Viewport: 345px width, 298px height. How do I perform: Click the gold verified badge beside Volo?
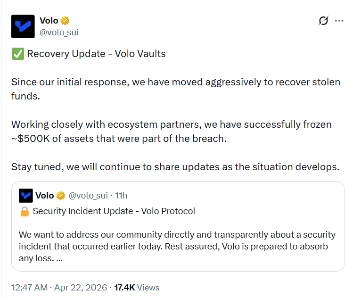[x=65, y=20]
